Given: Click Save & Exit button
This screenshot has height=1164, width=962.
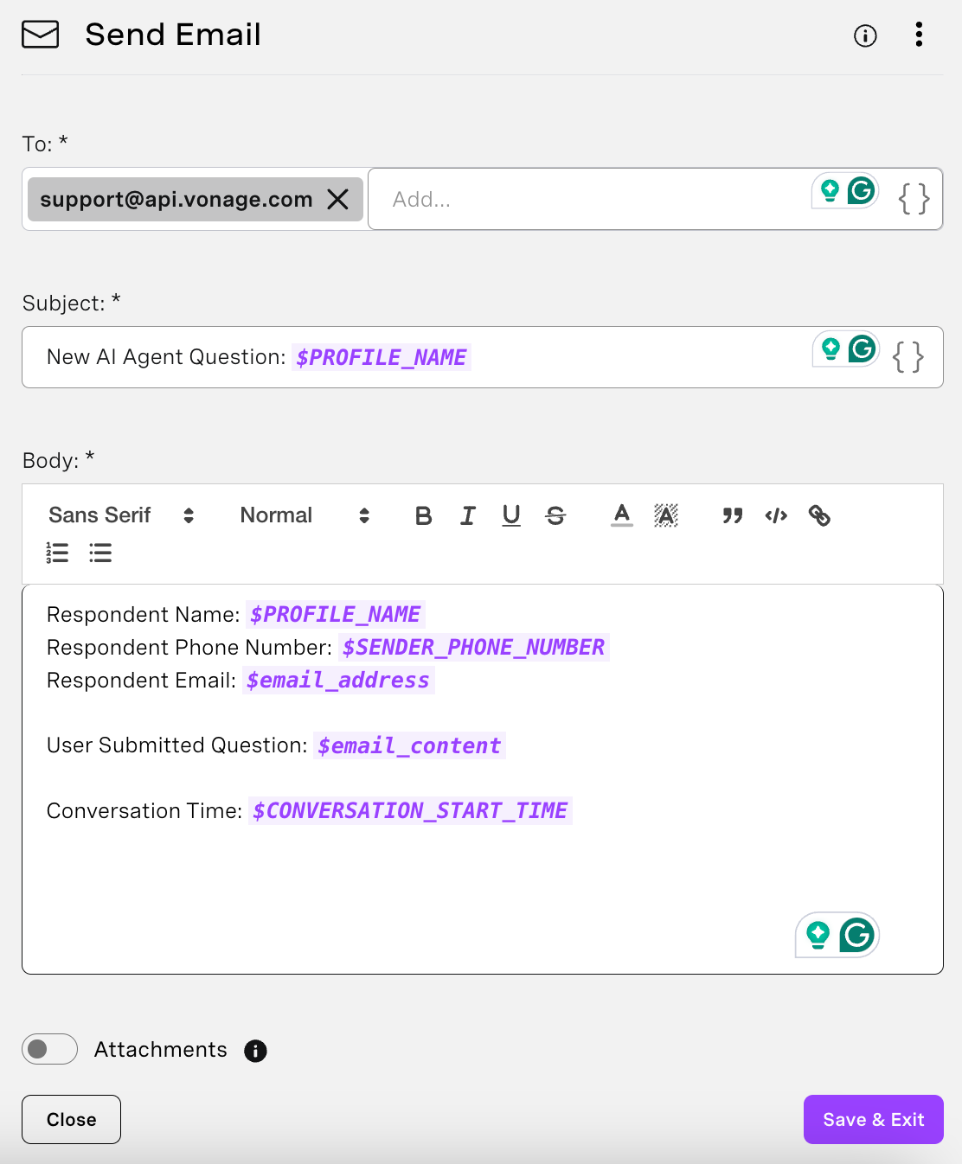Looking at the screenshot, I should point(873,1119).
